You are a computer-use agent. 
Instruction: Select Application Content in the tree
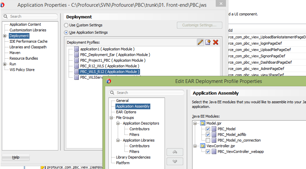click(x=25, y=24)
